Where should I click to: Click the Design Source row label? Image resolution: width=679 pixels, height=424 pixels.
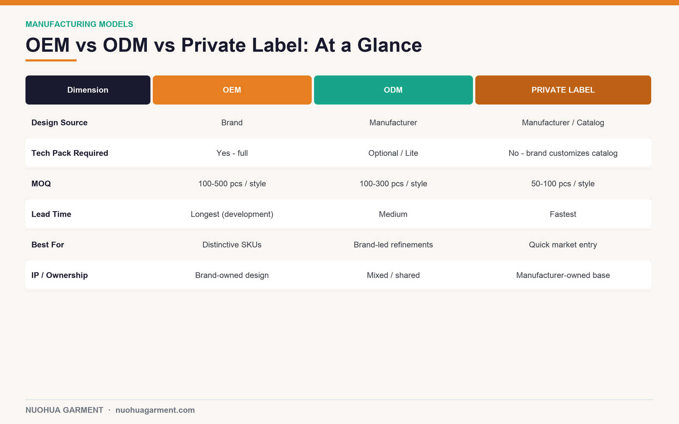[x=59, y=123]
